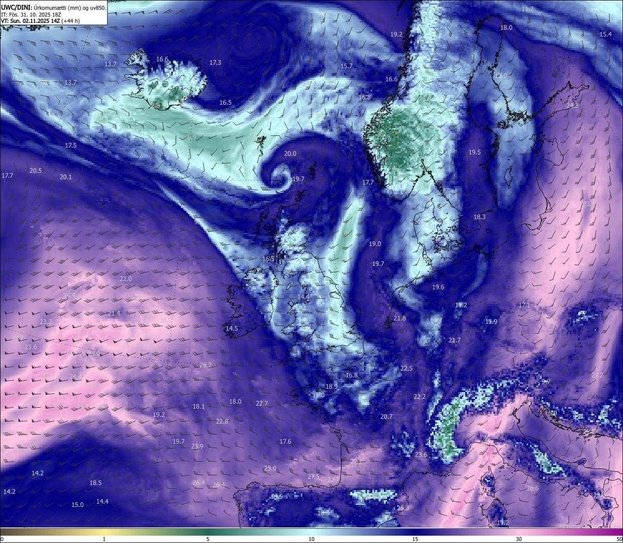Click the colorbar tick labeled 5

208,539
